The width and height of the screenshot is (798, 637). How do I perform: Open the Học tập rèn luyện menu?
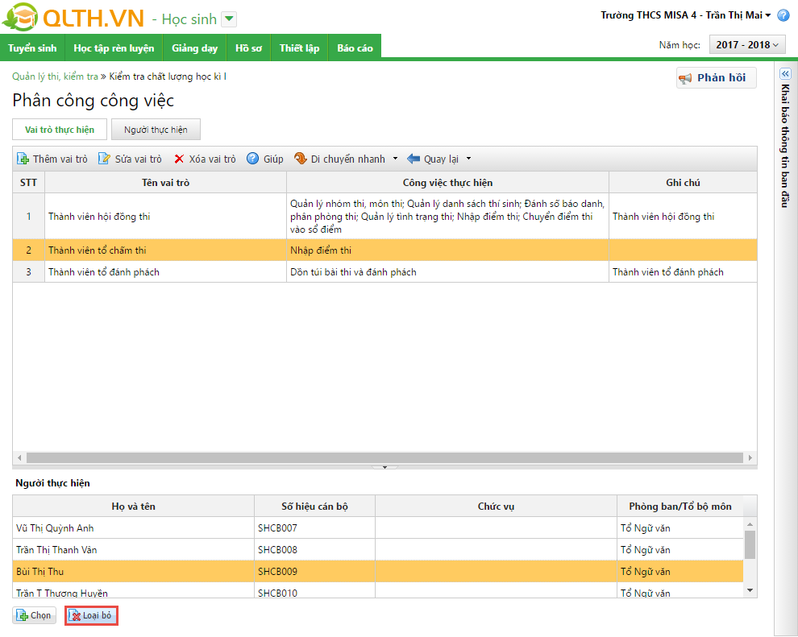[x=114, y=48]
